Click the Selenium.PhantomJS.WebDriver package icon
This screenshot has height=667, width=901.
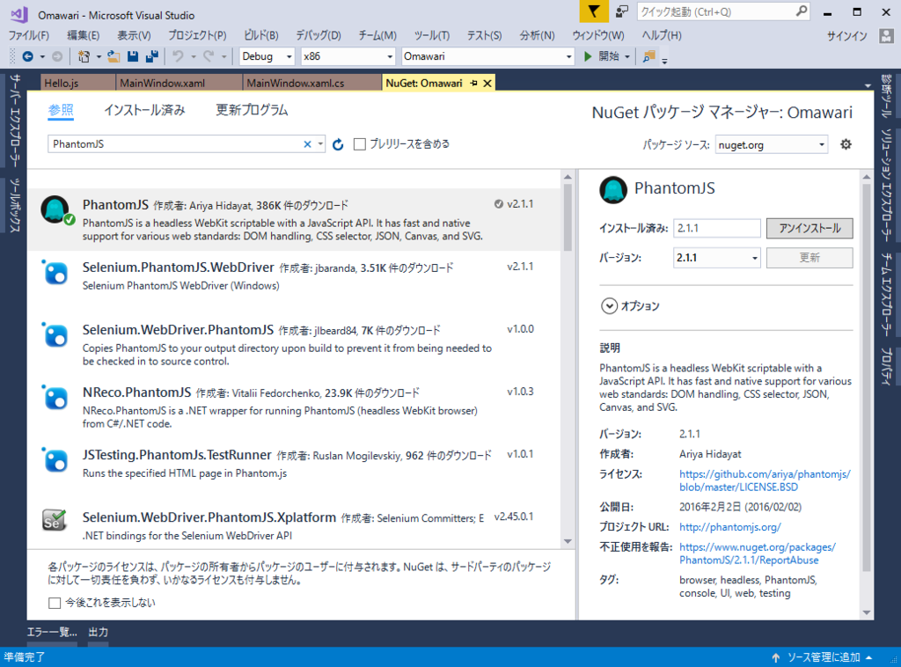(x=55, y=273)
